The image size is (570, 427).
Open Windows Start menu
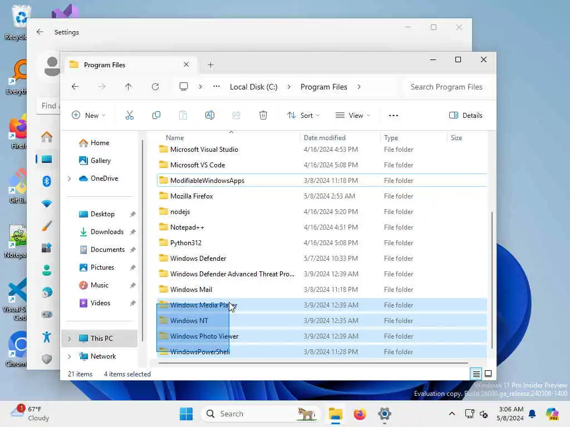coord(186,414)
